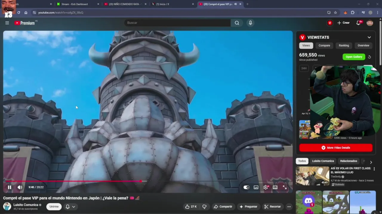
Task: Open more actions three-dot menu under video
Action: point(289,207)
